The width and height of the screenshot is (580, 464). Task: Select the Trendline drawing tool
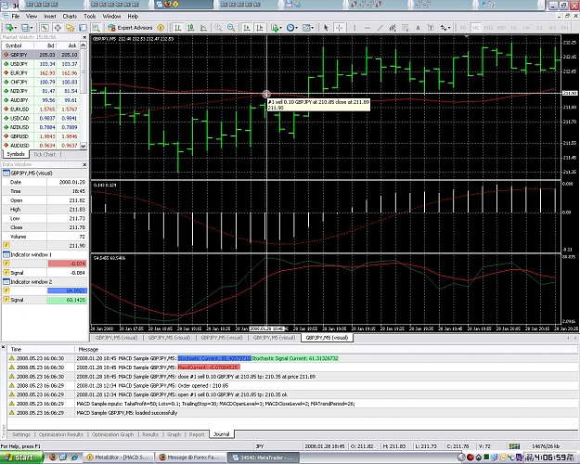coord(380,28)
